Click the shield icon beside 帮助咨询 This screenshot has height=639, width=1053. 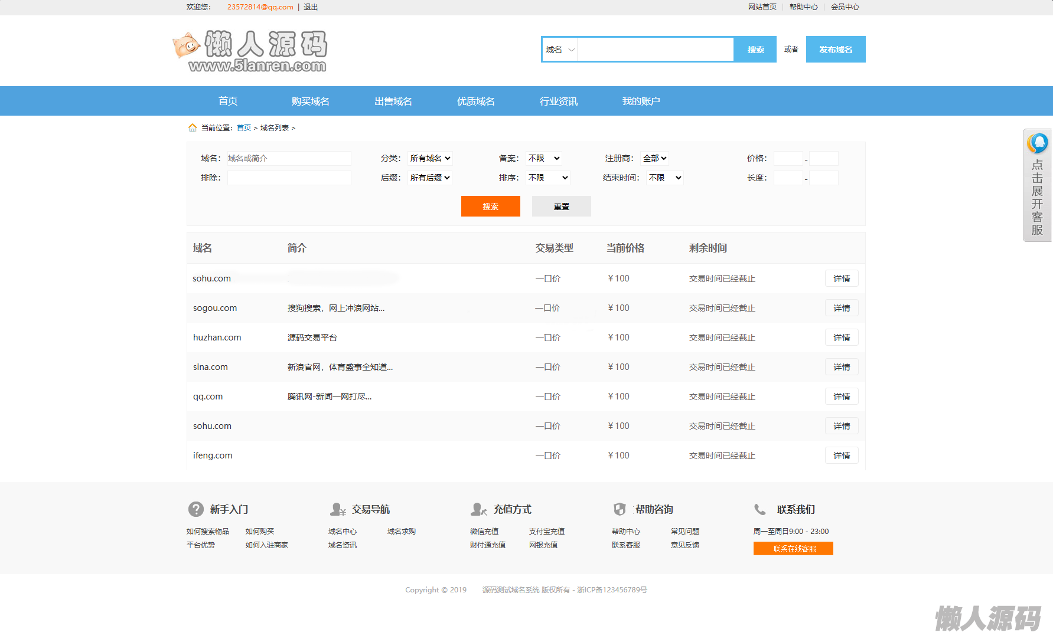point(620,509)
